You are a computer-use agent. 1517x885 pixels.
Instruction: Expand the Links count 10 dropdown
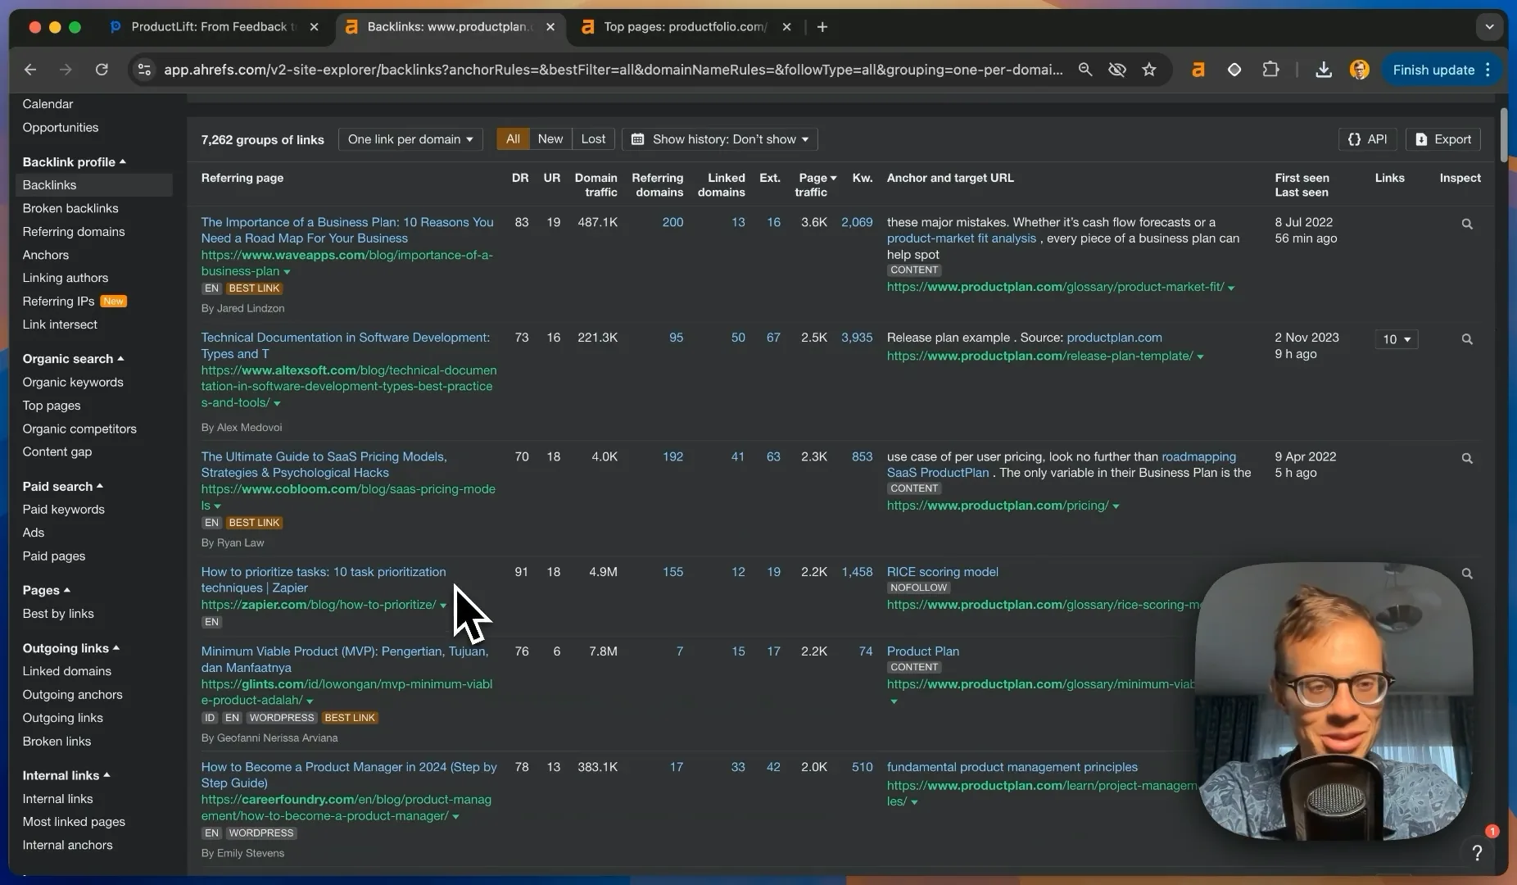1397,339
